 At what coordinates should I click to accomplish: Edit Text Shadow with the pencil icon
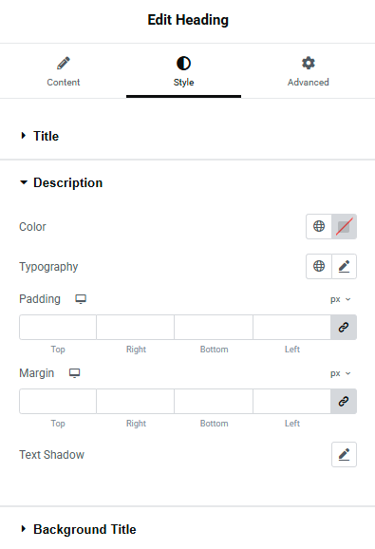pos(345,454)
